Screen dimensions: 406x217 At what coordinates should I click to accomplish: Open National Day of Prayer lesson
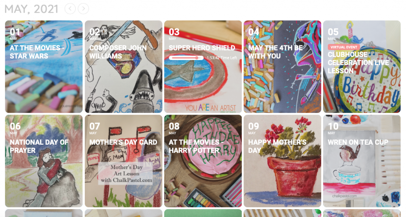click(x=44, y=161)
